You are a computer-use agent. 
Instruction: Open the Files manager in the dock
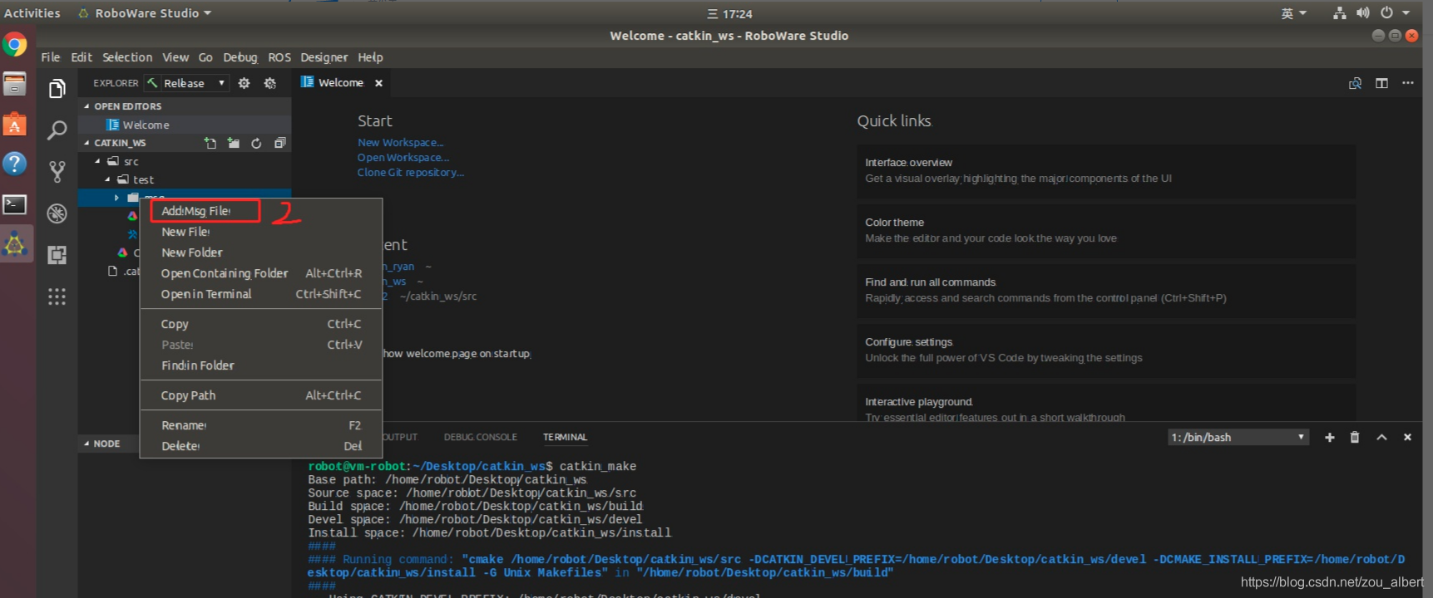[x=15, y=84]
